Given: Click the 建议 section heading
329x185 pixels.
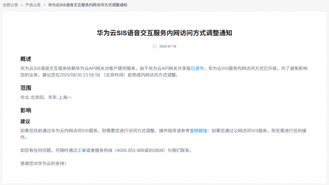Looking at the screenshot, I should tap(25, 122).
